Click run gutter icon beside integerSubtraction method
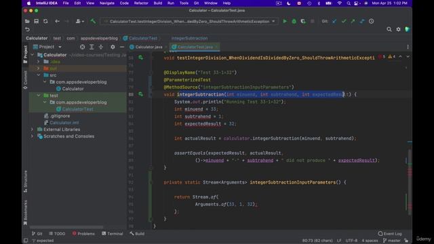The image size is (434, 244). [140, 94]
